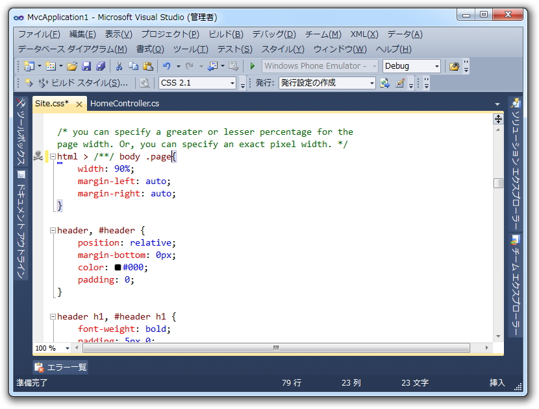The height and width of the screenshot is (409, 539).
Task: Click the vertical scrollbar down arrow
Action: coord(498,336)
